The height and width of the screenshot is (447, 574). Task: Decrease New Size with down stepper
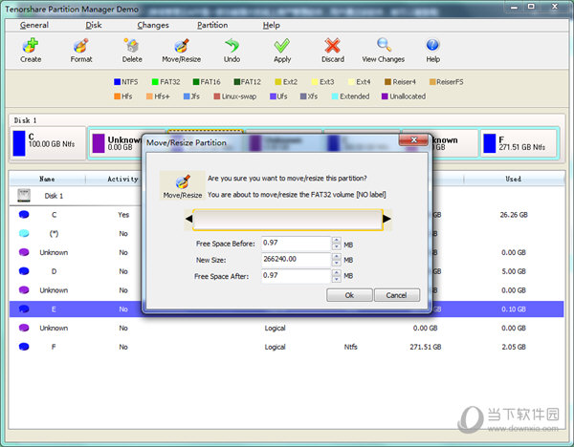point(337,263)
